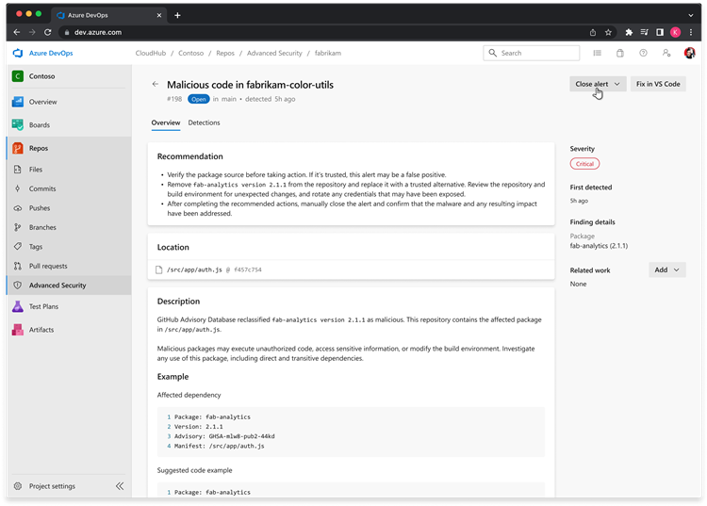The width and height of the screenshot is (707, 506).
Task: Select the Repos sidebar icon
Action: point(18,148)
